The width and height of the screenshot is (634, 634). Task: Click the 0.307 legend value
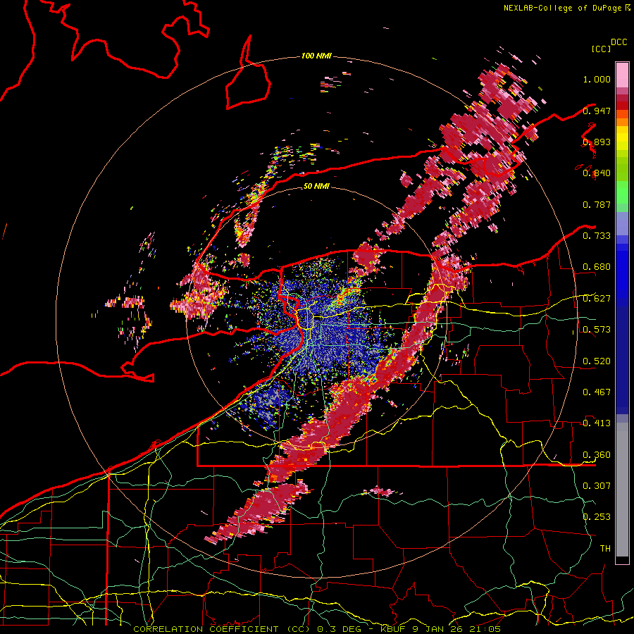597,486
